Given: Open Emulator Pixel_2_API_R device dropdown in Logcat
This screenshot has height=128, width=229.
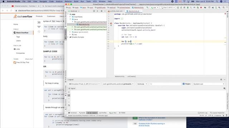Looking at the screenshot, I should pyautogui.click(x=84, y=84).
